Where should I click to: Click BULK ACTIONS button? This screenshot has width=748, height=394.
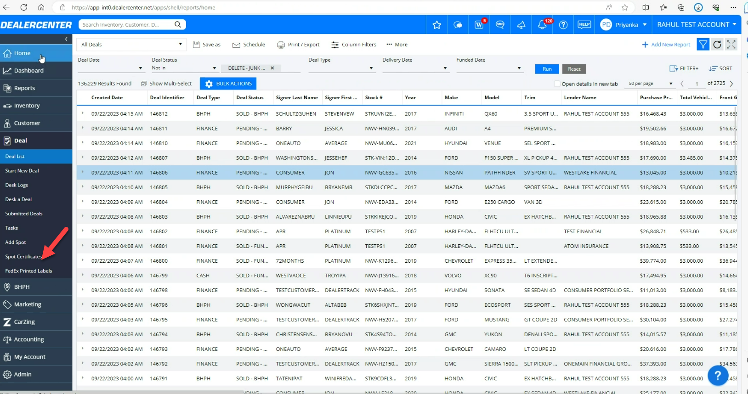click(x=228, y=84)
